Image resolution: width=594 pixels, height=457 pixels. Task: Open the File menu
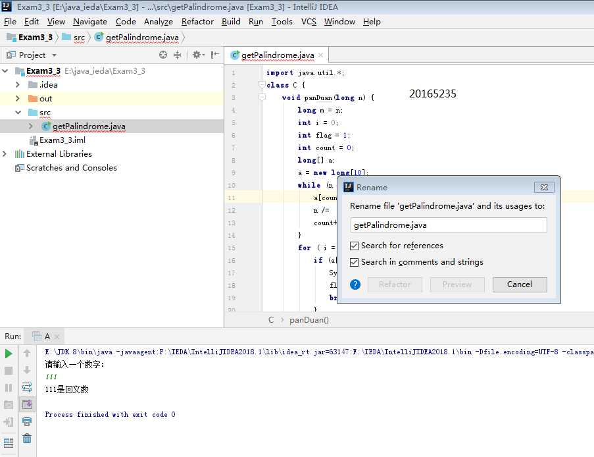(x=10, y=22)
